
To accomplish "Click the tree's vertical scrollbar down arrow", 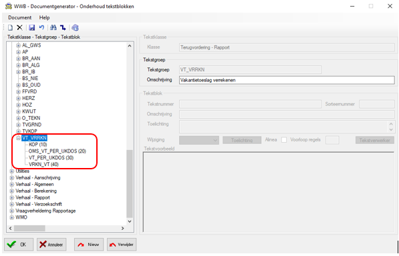I will 130,221.
